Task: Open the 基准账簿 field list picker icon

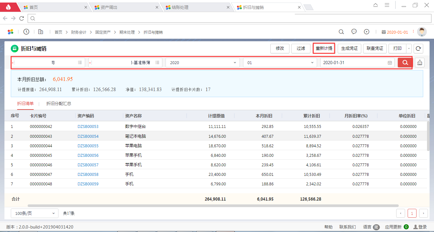Action: [x=157, y=63]
